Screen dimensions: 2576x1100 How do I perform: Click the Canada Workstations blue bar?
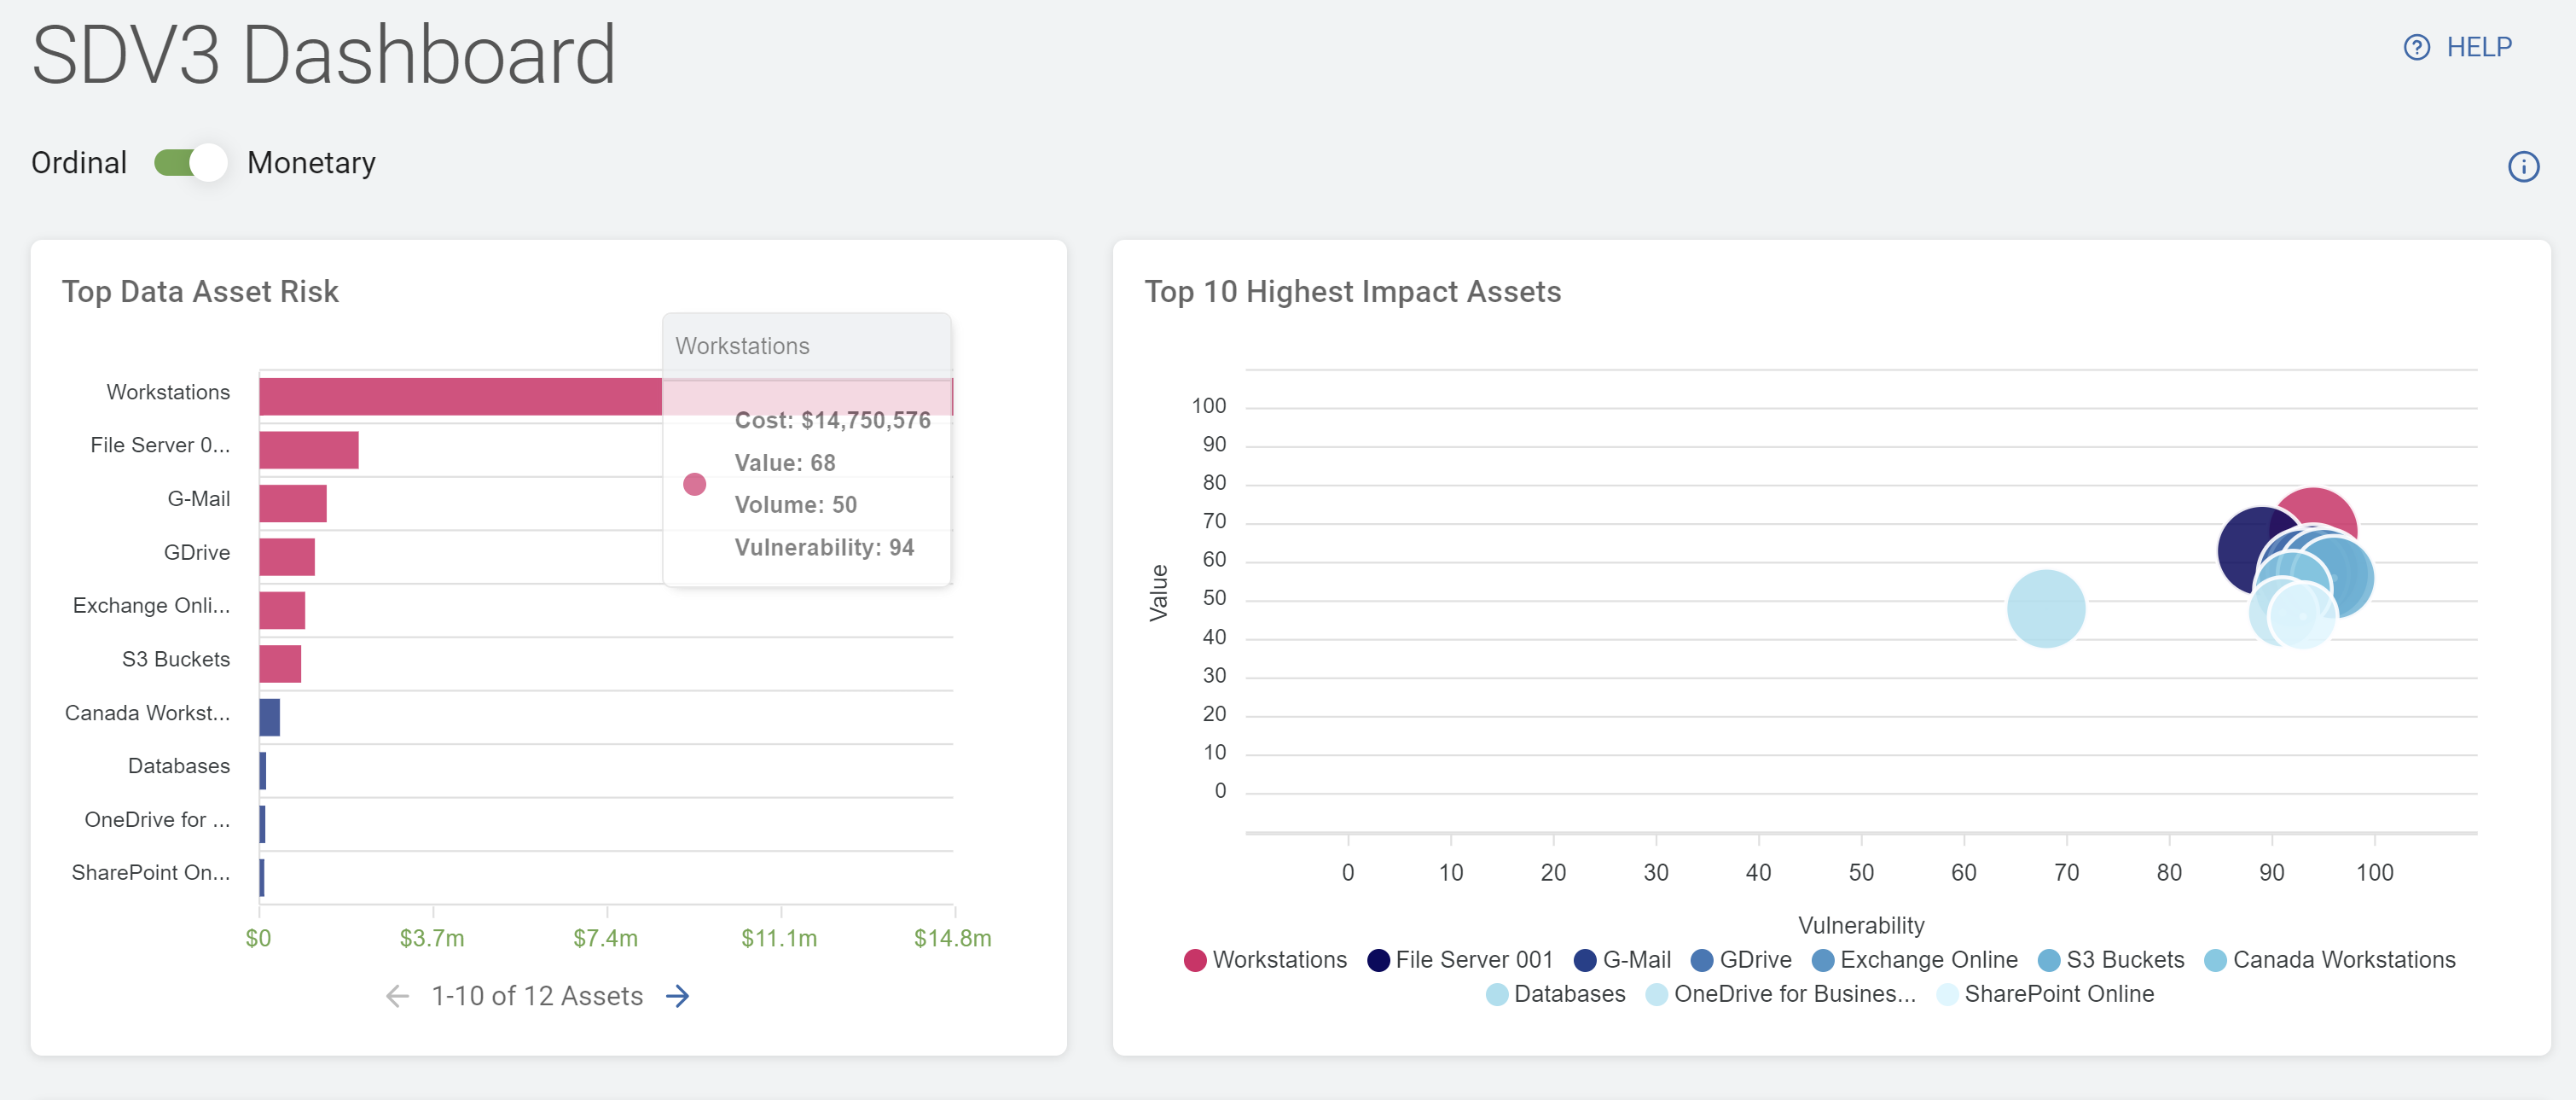(269, 717)
